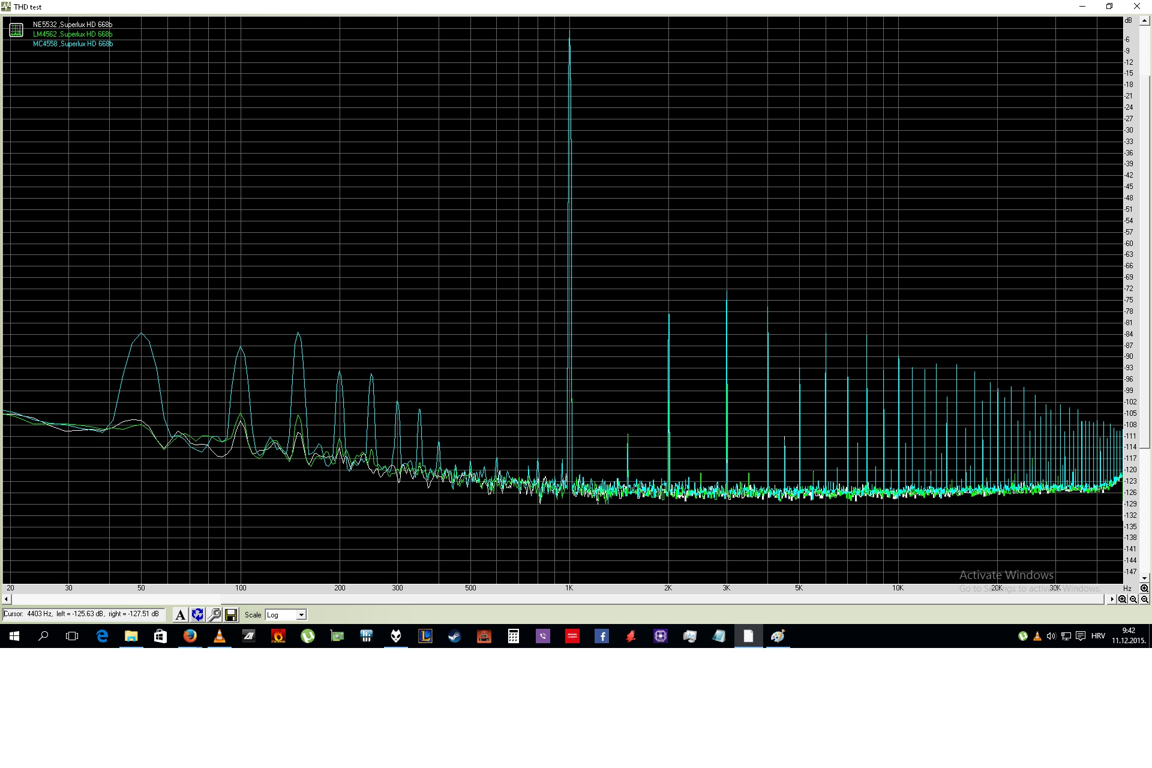Click the horizontal scrollbar left arrow
Viewport: 1152px width, 768px height.
[7, 599]
